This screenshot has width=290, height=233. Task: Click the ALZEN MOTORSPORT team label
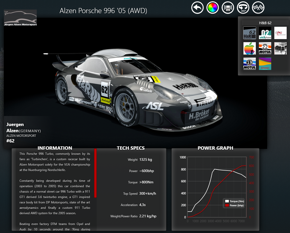tap(21, 136)
